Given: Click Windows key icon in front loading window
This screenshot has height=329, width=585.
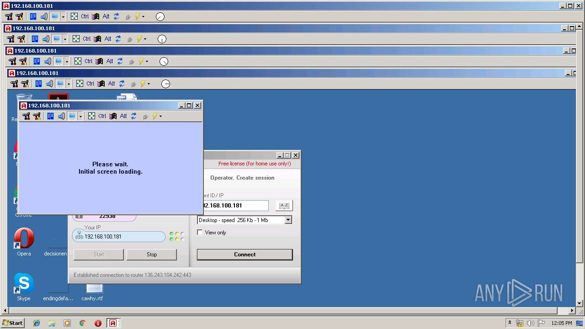Looking at the screenshot, I should (x=113, y=116).
